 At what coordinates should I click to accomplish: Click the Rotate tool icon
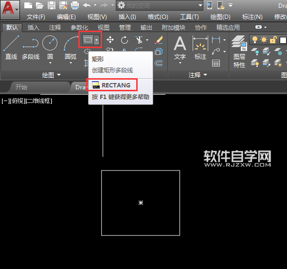tap(125, 40)
